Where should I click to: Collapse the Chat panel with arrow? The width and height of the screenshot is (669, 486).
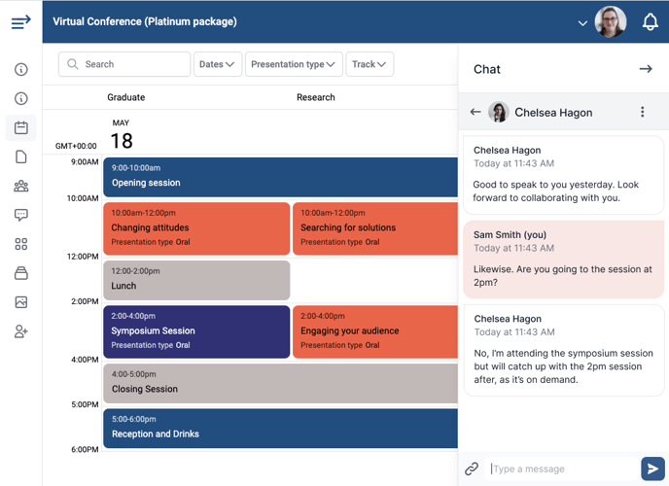click(x=646, y=69)
